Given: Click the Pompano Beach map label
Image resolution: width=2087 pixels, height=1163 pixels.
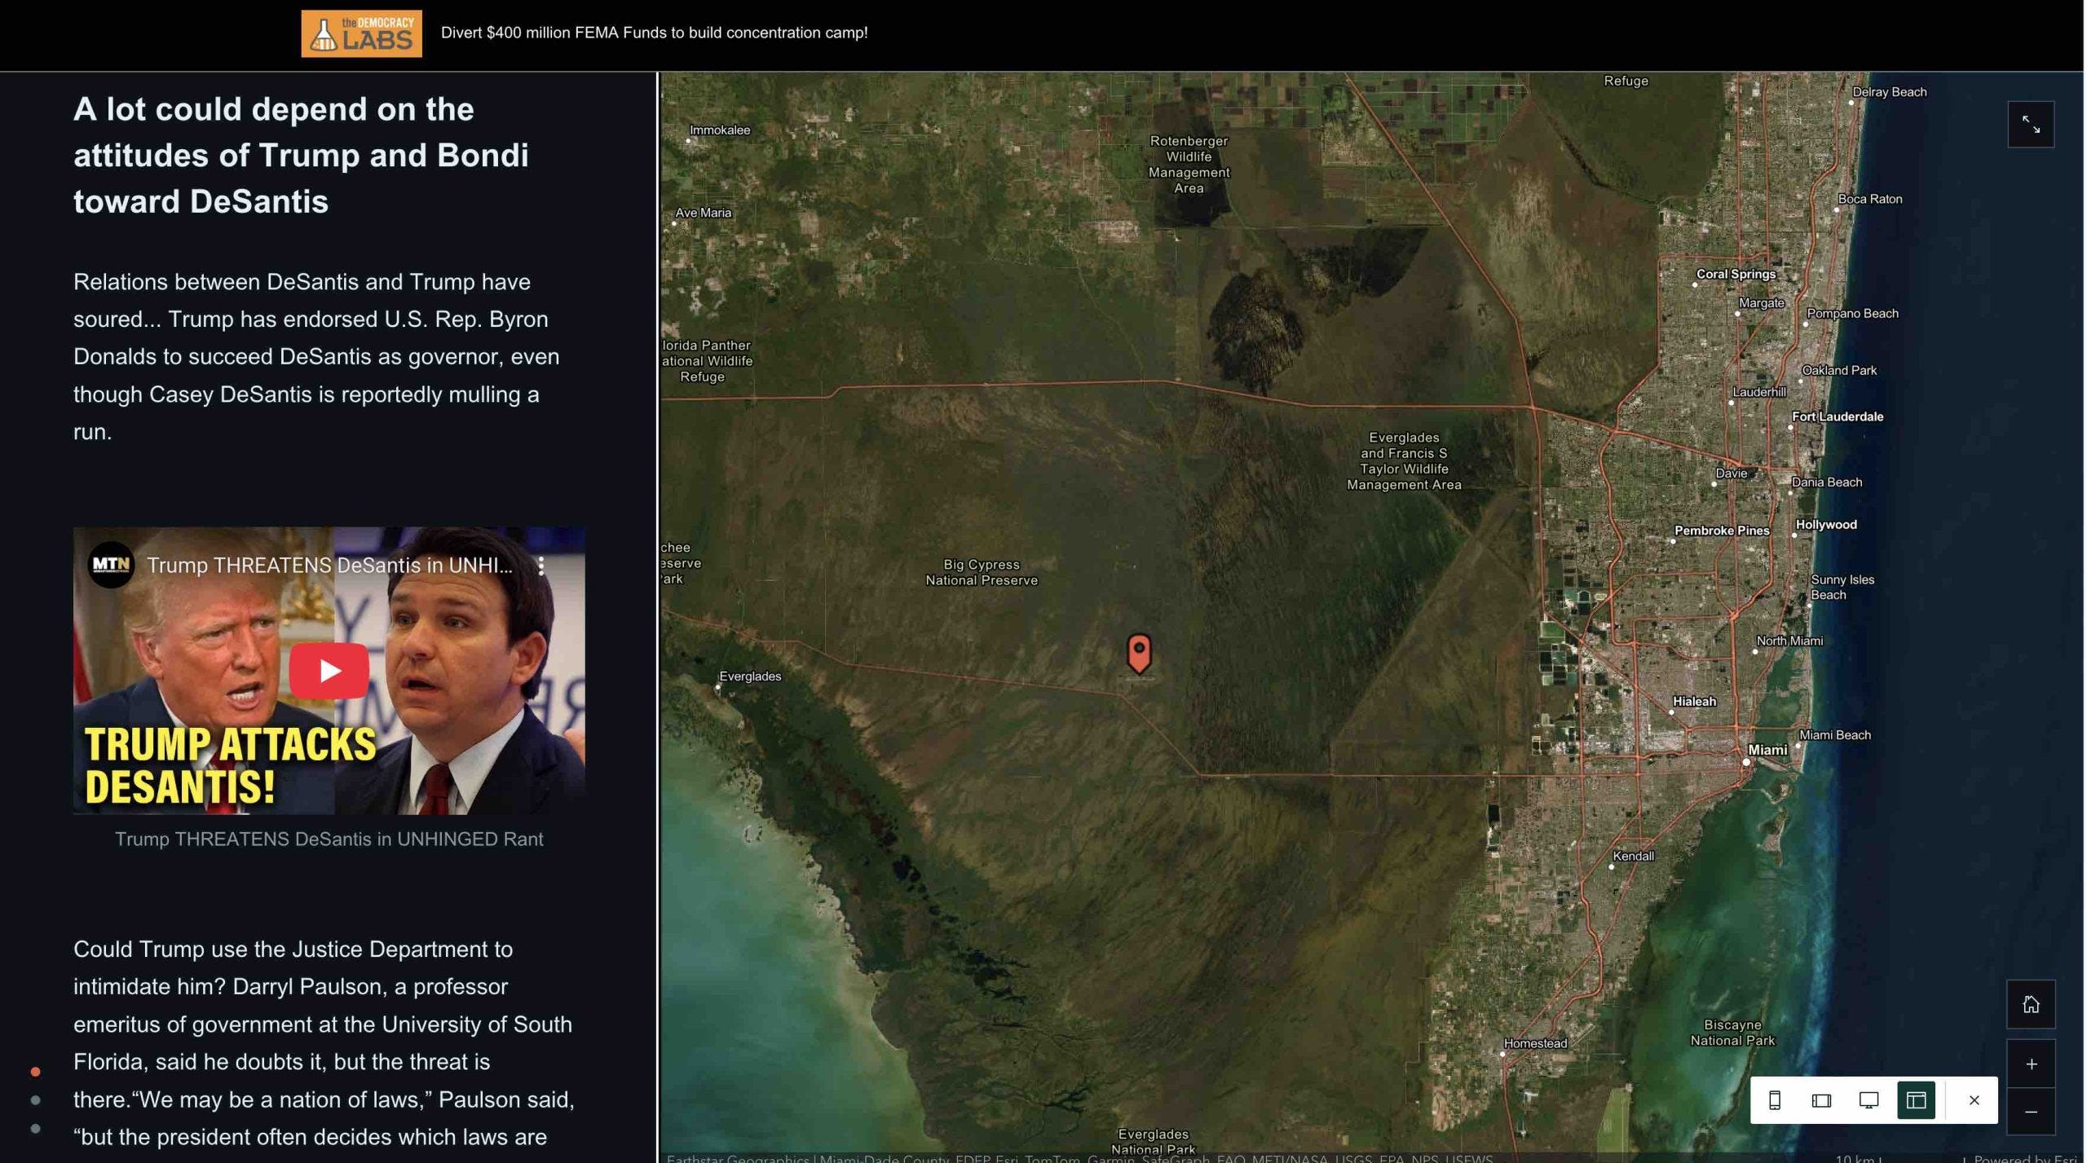Looking at the screenshot, I should click(x=1852, y=314).
